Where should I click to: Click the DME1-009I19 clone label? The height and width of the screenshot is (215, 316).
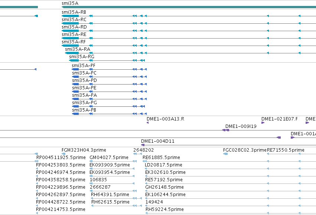[241, 126]
